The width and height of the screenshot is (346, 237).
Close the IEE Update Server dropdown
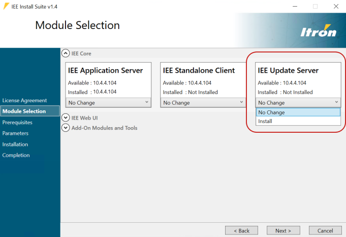pyautogui.click(x=298, y=103)
